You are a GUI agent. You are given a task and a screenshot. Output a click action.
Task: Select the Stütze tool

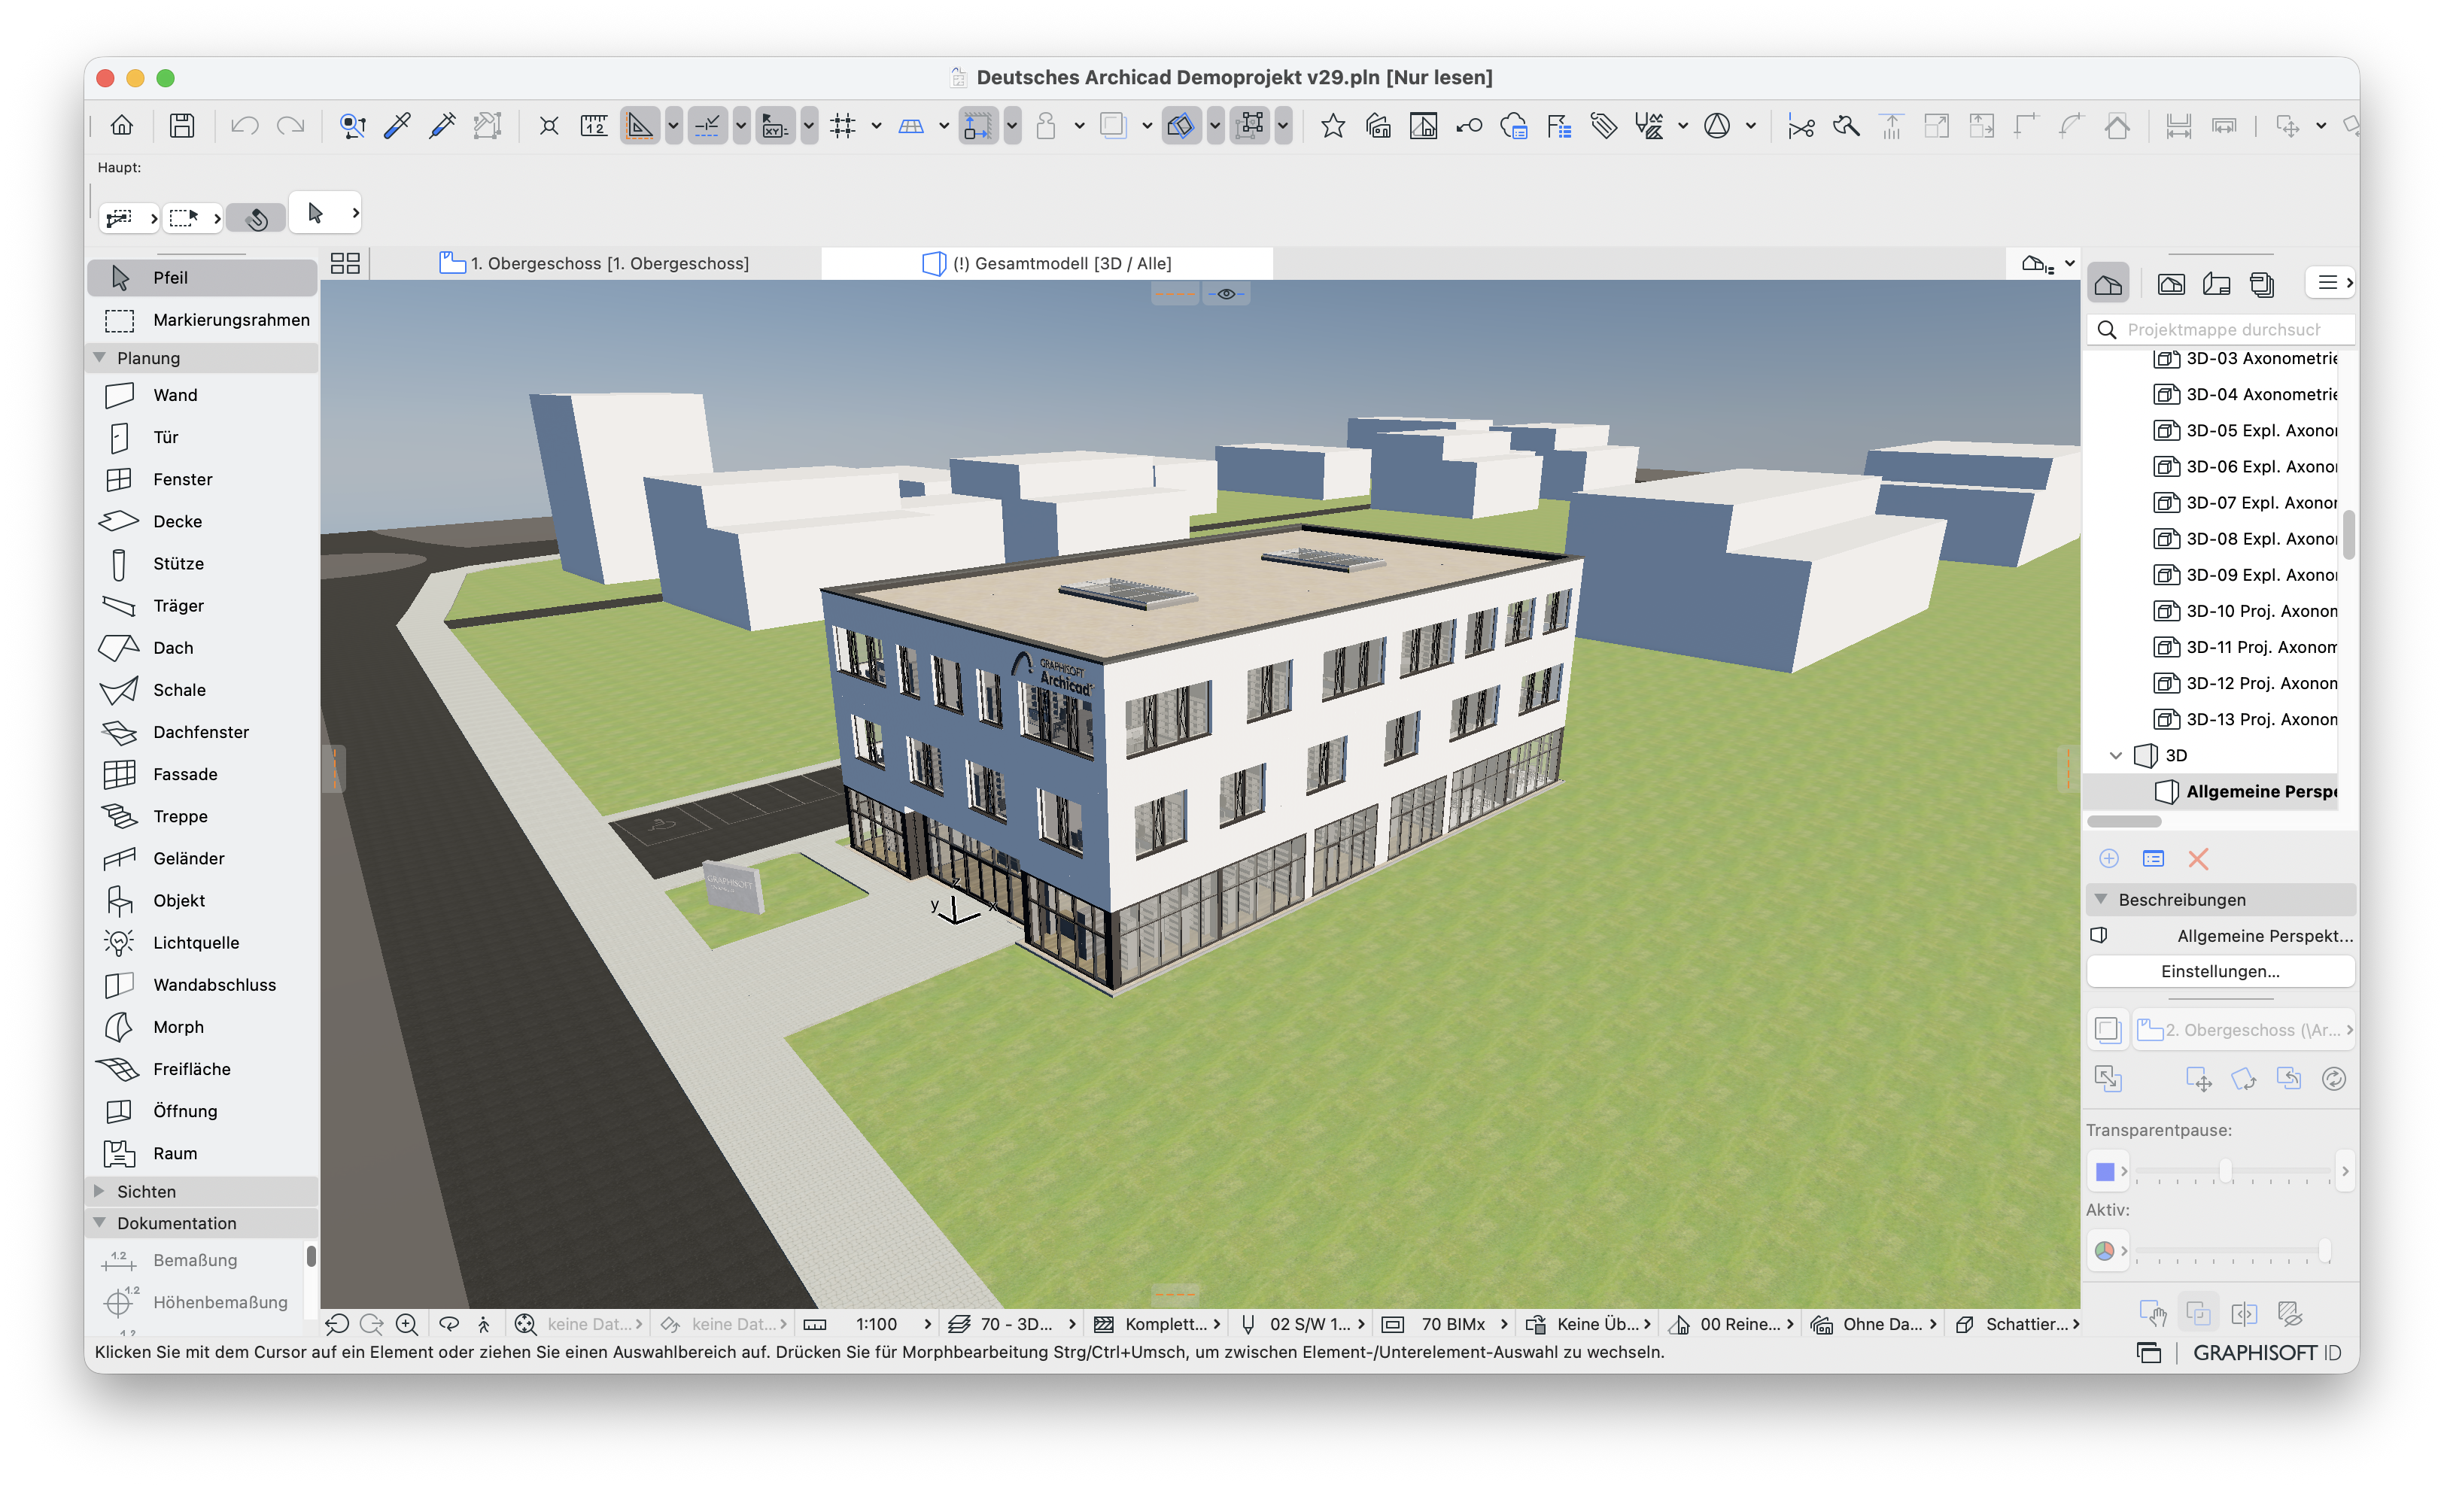(x=202, y=563)
